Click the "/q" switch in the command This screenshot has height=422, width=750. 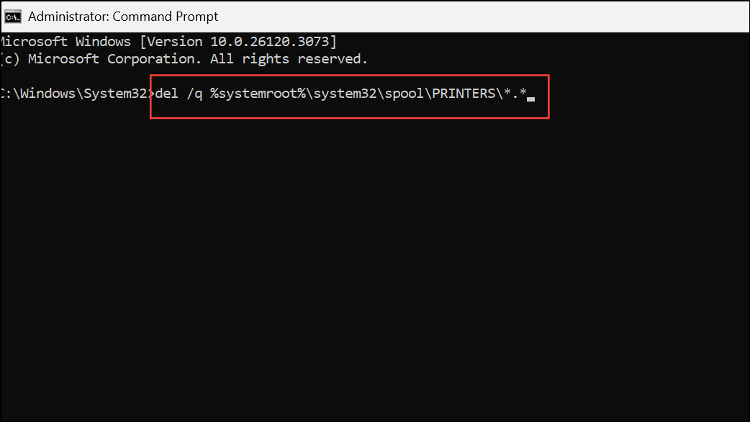(x=194, y=94)
